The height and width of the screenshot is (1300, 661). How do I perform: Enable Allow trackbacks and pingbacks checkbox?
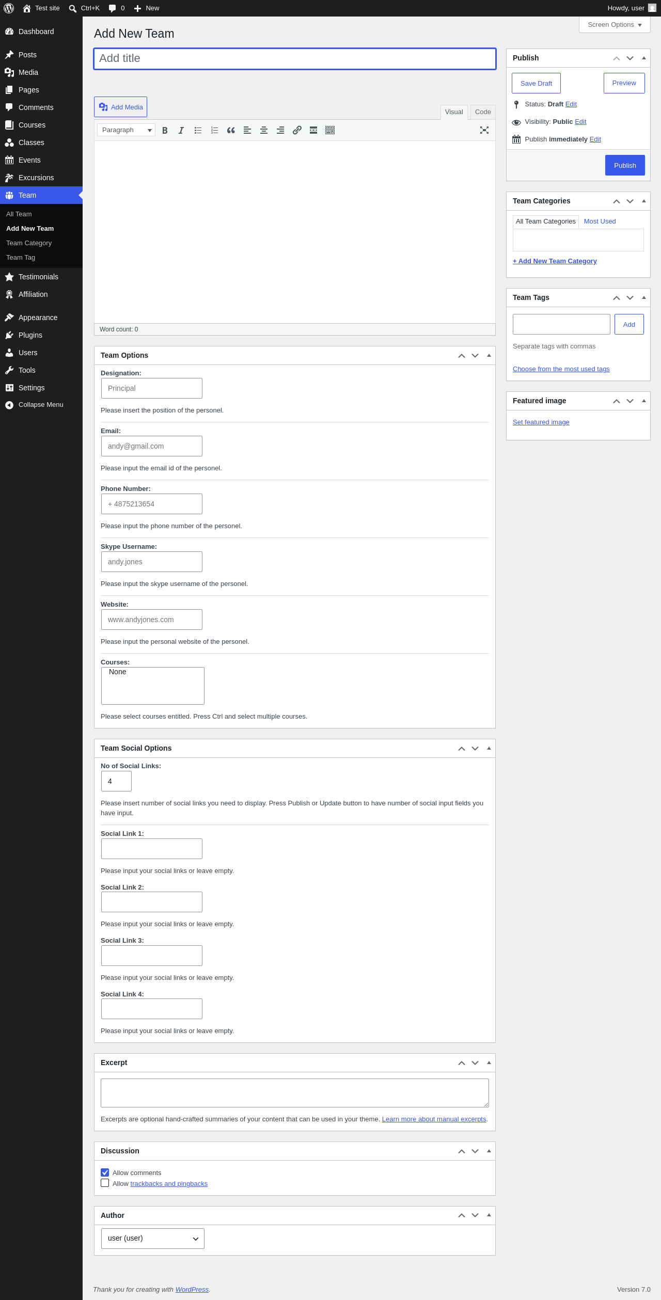pos(105,1183)
